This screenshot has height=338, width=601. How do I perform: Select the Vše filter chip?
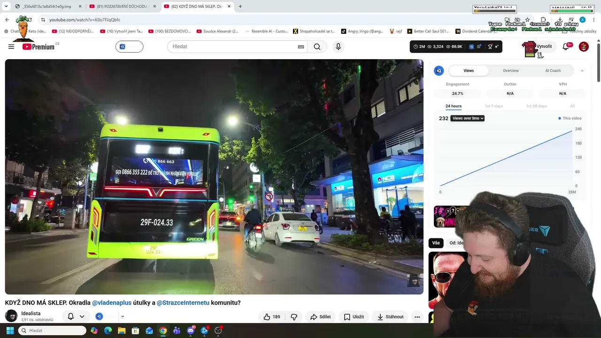[436, 243]
